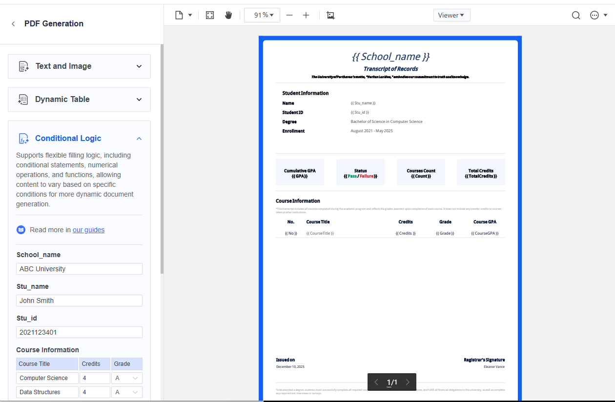The height and width of the screenshot is (402, 615).
Task: Open the search icon
Action: click(576, 15)
